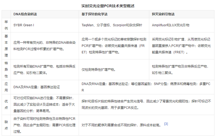
Task: Click the SYBR Green I cell
Action: 24,25
